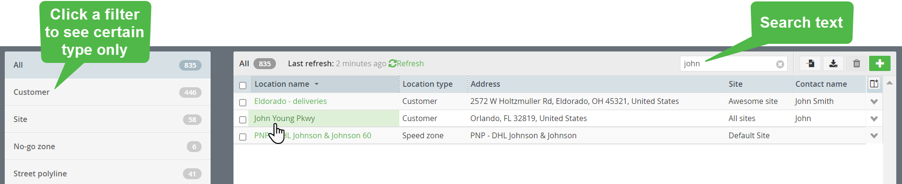Expand the Eldorado - deliveries row chevron
The height and width of the screenshot is (184, 902).
(874, 102)
